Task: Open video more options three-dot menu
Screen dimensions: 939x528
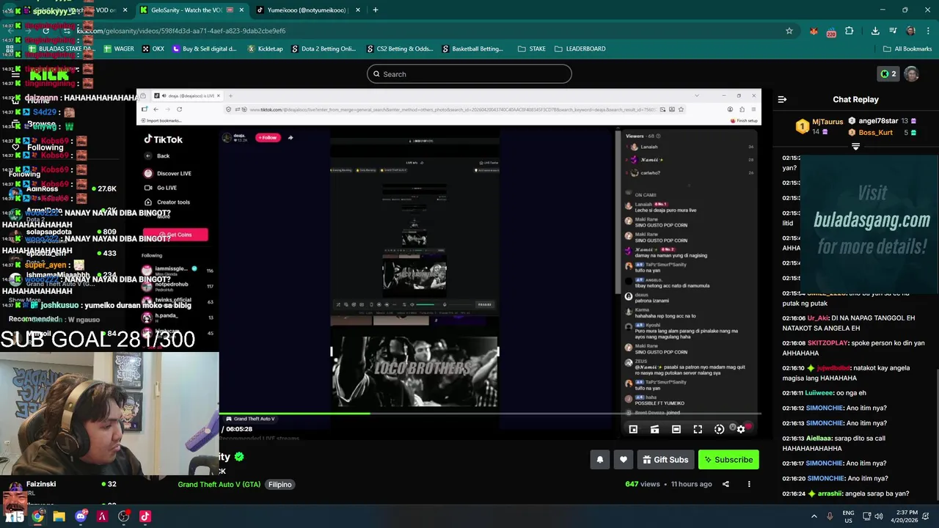Action: point(749,484)
